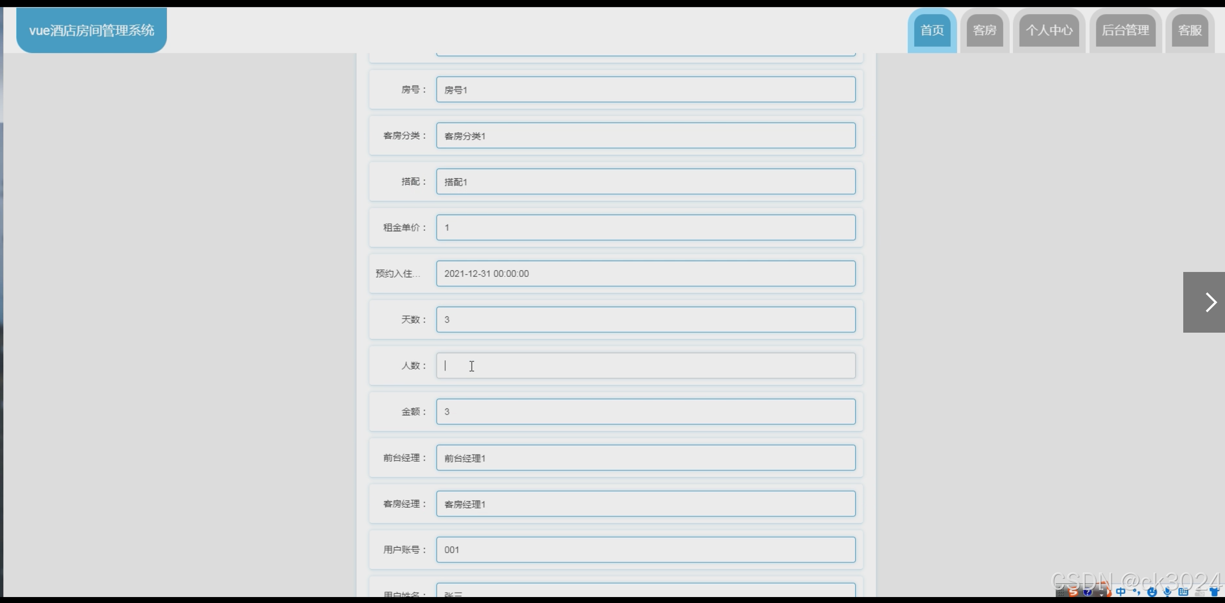Click the Sogou IME Chinese mode icon
This screenshot has width=1225, height=603.
[1120, 592]
